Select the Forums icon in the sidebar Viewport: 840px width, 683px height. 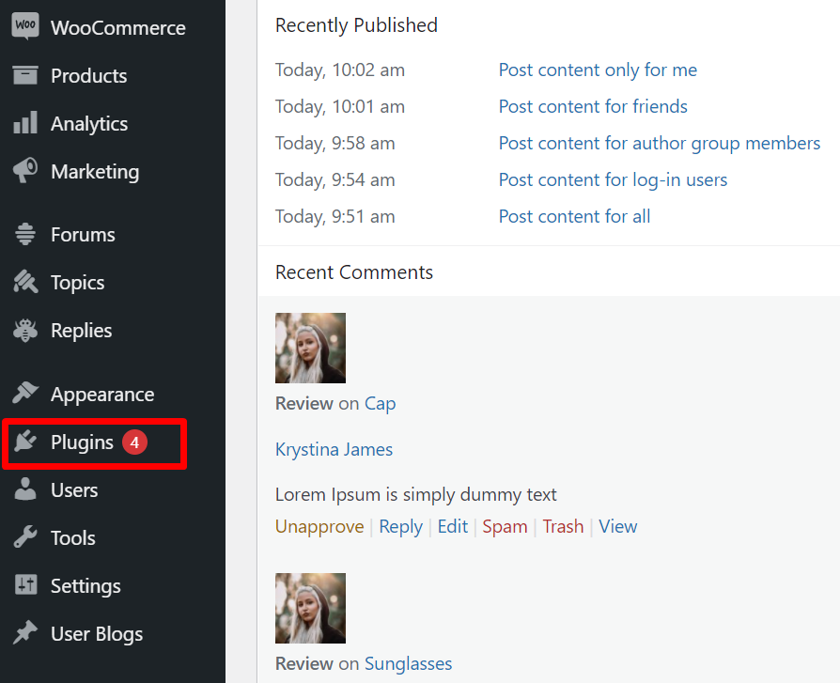[x=25, y=234]
